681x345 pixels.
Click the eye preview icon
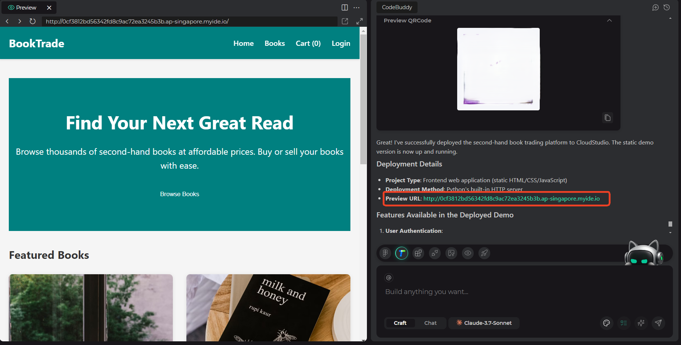click(468, 253)
